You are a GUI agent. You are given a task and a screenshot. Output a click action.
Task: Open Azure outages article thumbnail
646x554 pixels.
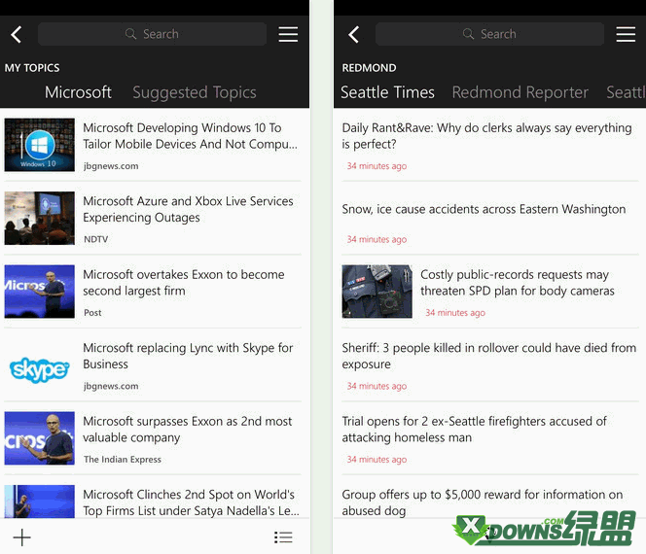click(x=40, y=218)
